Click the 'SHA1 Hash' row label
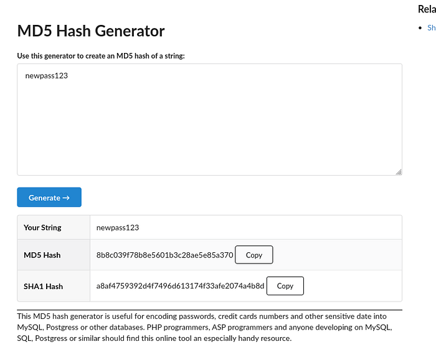 pos(43,287)
